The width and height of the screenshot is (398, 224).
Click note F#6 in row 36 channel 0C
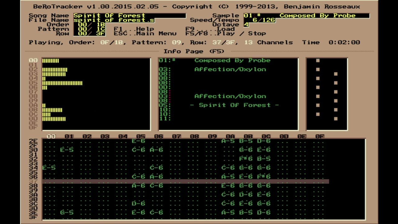point(264,177)
